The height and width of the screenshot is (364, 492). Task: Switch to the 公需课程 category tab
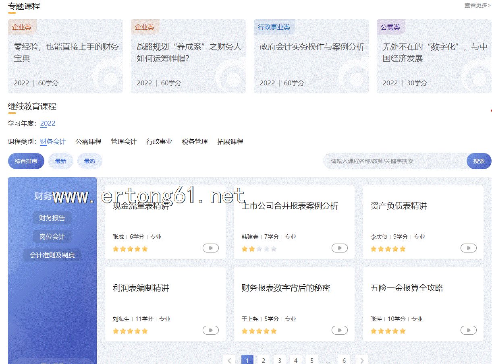tap(88, 142)
